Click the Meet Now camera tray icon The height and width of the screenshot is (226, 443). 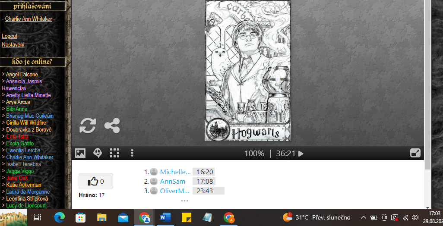click(x=384, y=217)
